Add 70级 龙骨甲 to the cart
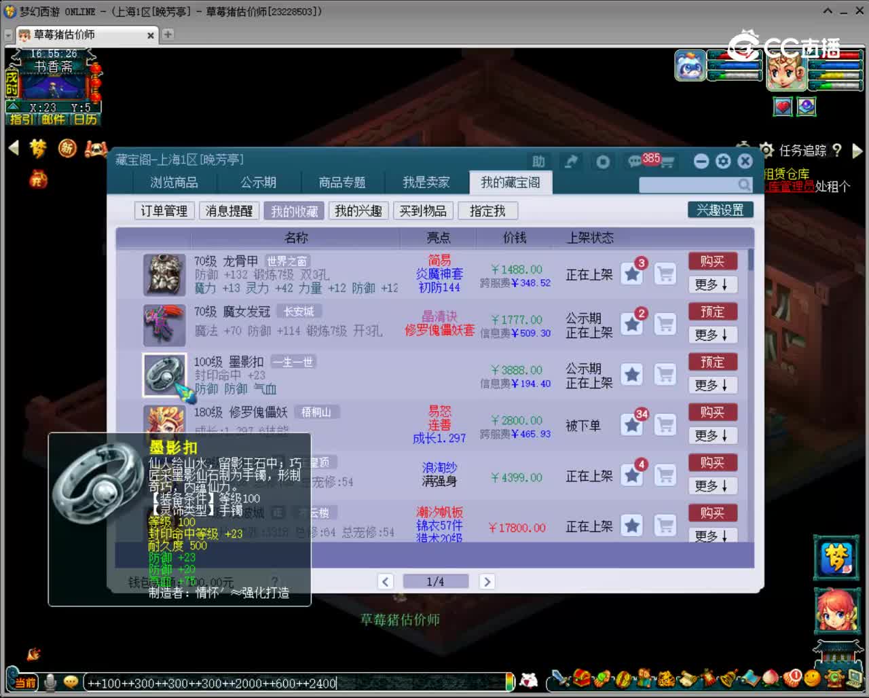The image size is (869, 698). pos(665,274)
